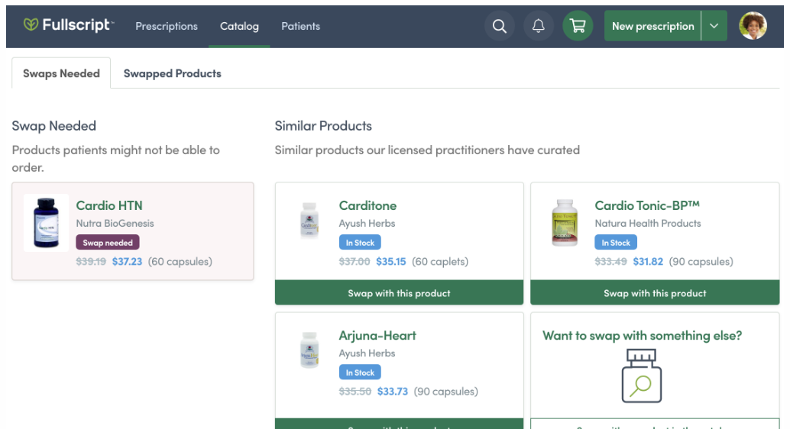
Task: Open the Patients nav item
Action: pyautogui.click(x=301, y=26)
